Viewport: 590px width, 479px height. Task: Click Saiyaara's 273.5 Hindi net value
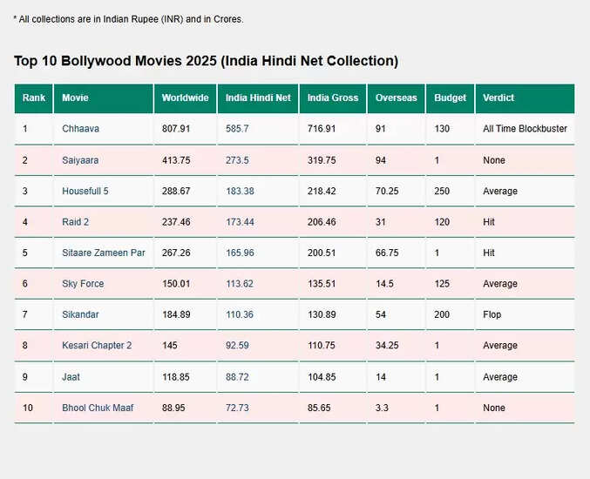[x=237, y=160]
